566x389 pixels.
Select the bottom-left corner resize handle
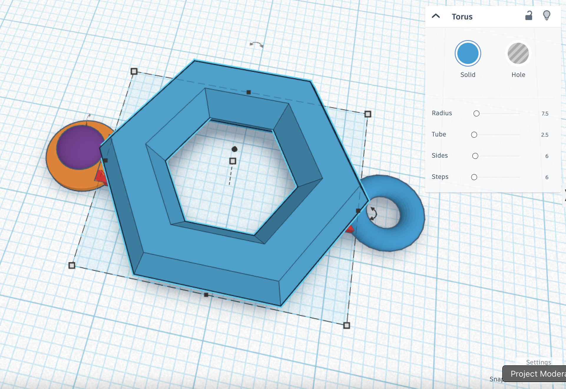point(72,266)
